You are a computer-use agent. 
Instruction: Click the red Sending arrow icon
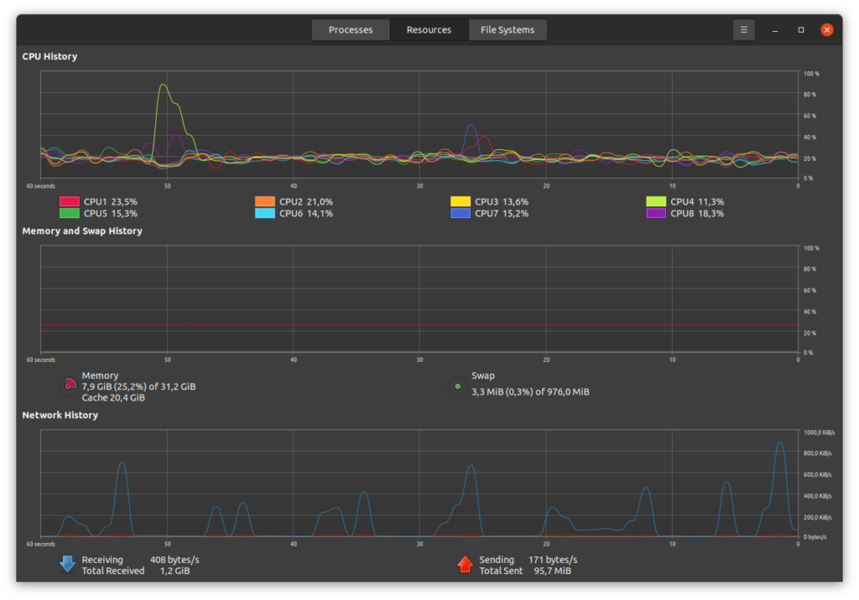465,564
